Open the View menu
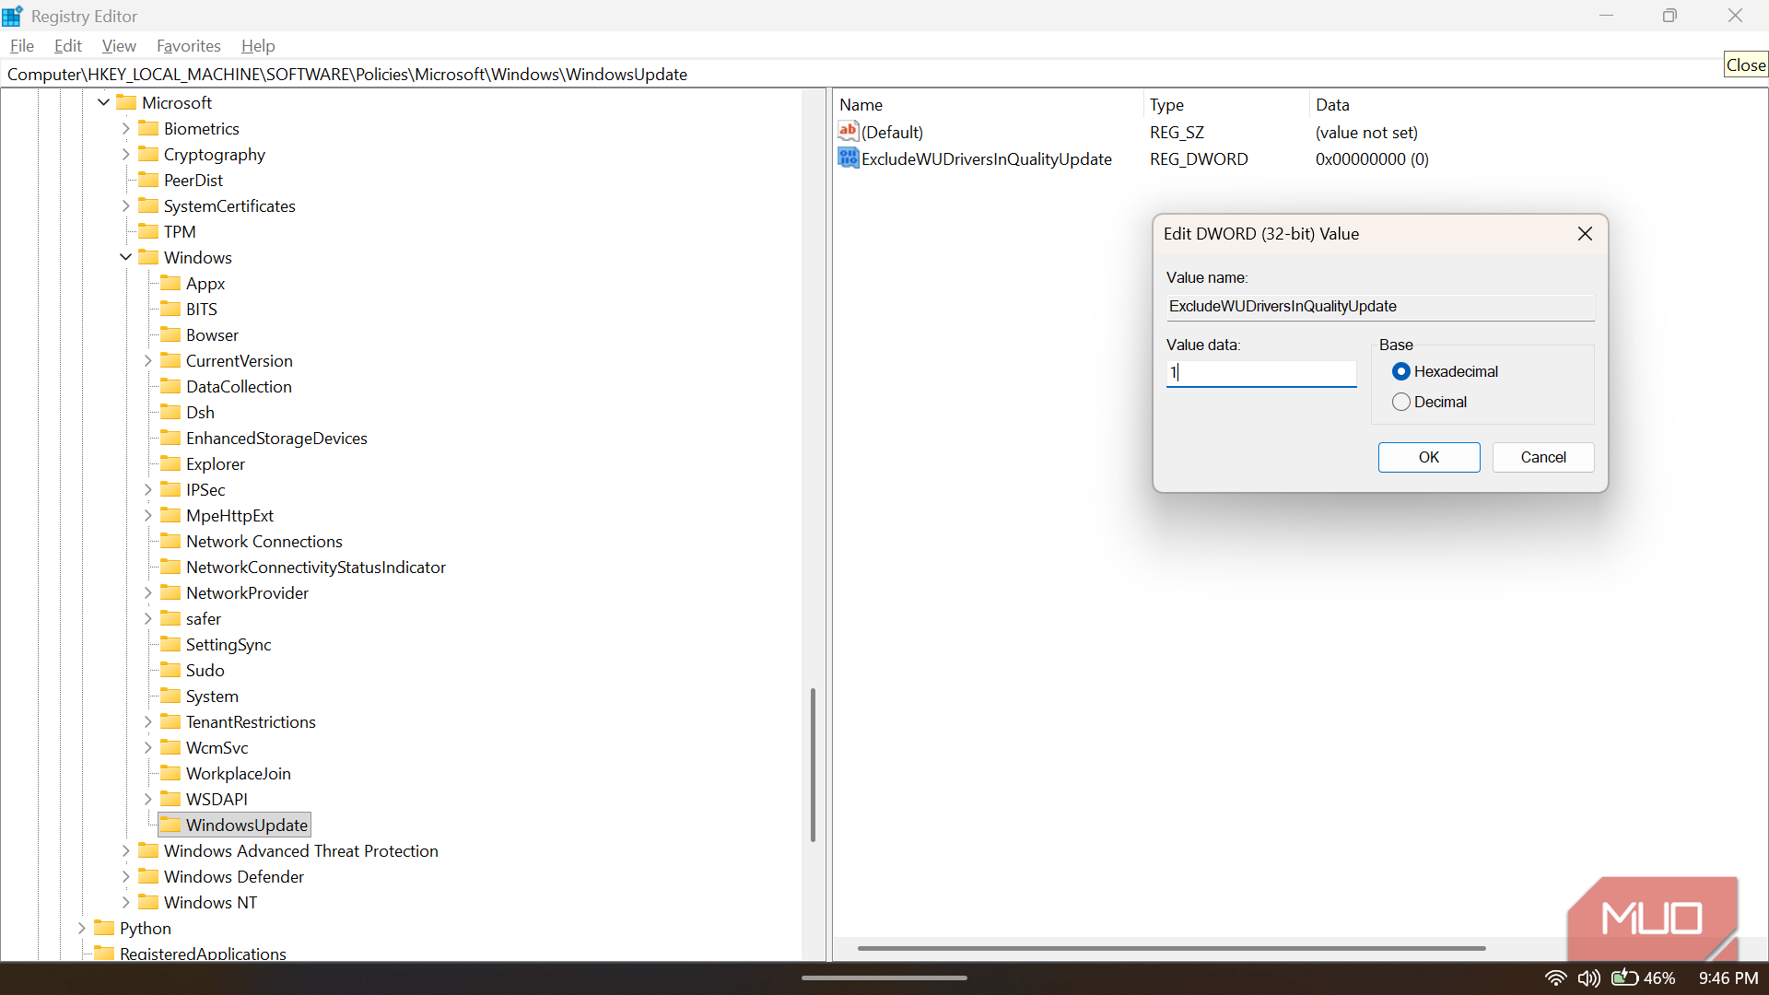1769x995 pixels. click(x=119, y=45)
